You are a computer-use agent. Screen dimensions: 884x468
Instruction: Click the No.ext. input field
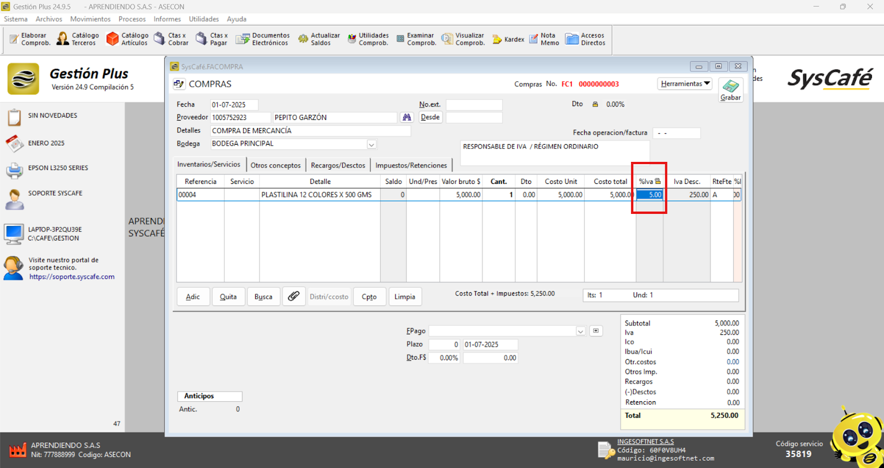(473, 104)
